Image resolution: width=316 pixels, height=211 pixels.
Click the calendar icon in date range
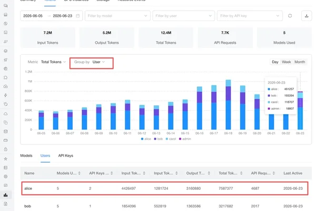click(x=77, y=16)
